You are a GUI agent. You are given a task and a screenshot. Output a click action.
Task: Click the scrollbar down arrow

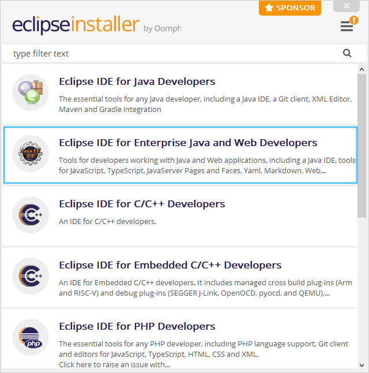pyautogui.click(x=362, y=365)
